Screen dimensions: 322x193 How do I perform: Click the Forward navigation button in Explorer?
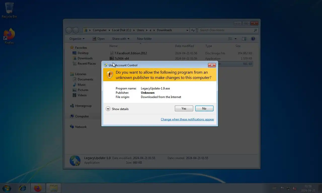pos(76,30)
